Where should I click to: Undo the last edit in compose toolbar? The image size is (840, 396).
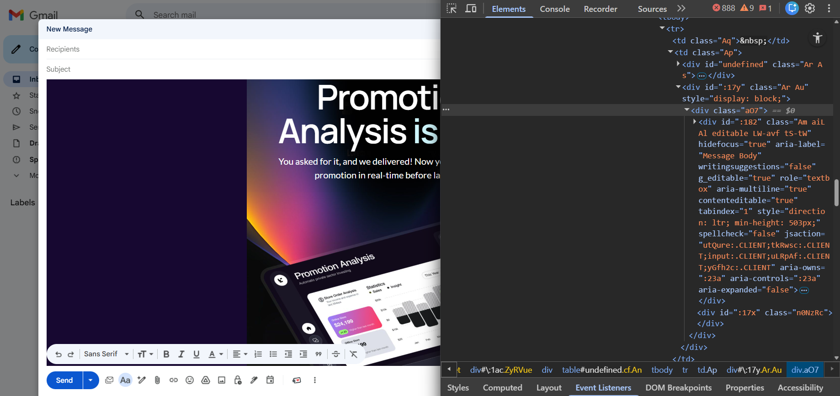click(58, 354)
